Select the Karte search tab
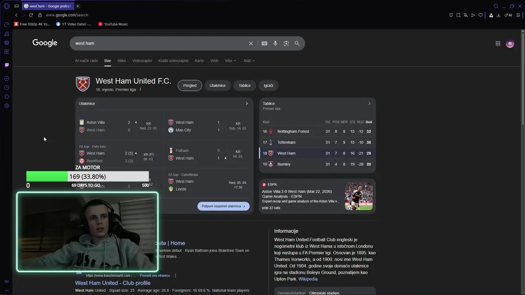Screen dimensions: 525x295 [199, 61]
